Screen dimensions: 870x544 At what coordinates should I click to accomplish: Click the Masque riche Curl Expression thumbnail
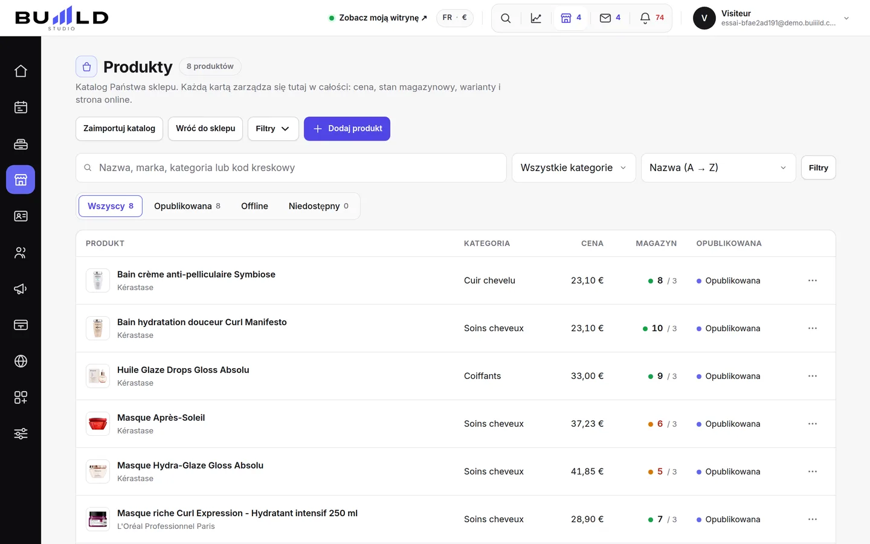pos(98,519)
